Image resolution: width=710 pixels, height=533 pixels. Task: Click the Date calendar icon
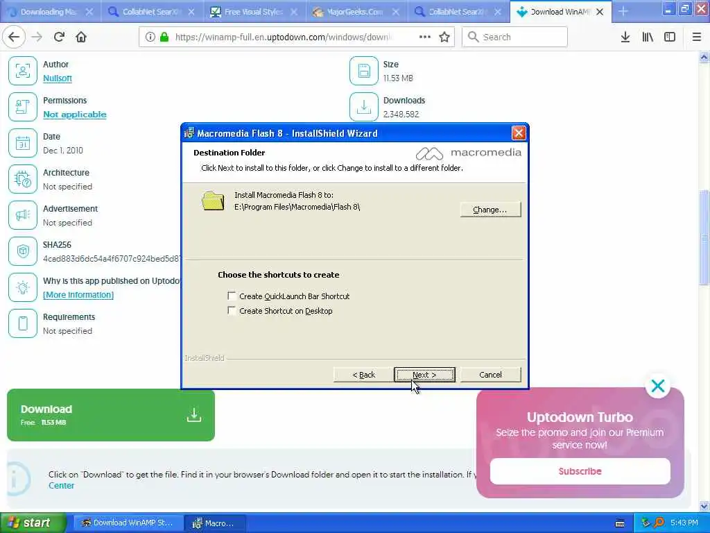23,143
